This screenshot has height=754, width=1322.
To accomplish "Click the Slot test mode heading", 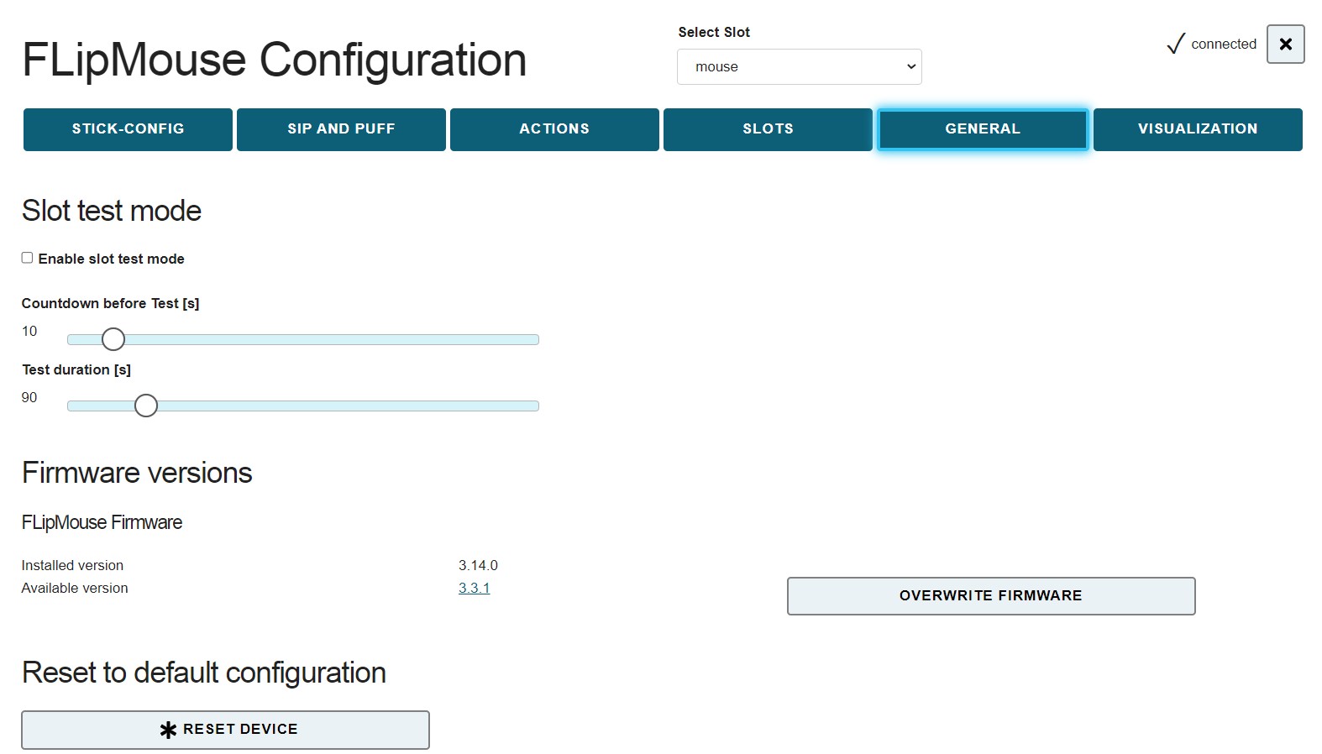I will tap(112, 211).
